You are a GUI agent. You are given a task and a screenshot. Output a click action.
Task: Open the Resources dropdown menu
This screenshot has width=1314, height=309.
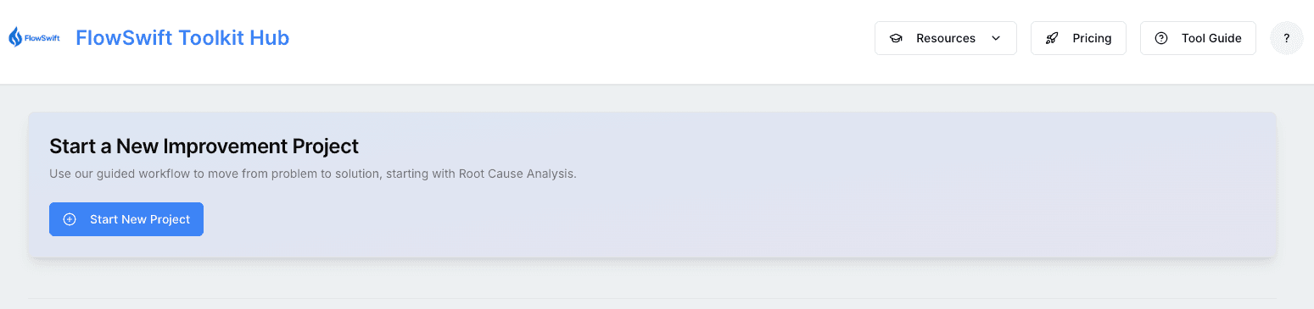point(945,38)
